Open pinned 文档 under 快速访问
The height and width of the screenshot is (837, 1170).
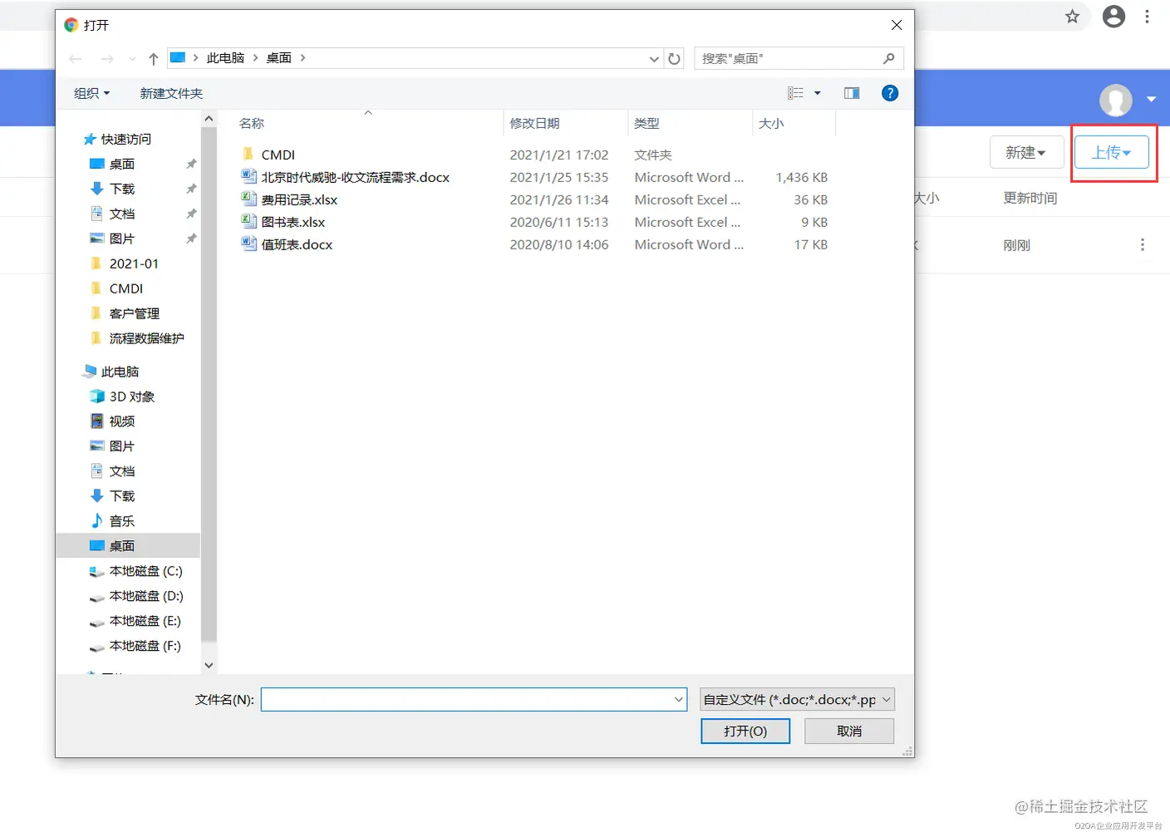pyautogui.click(x=122, y=214)
